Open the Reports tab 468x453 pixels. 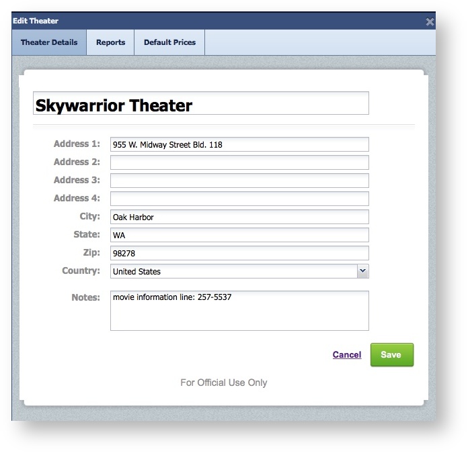pos(110,42)
